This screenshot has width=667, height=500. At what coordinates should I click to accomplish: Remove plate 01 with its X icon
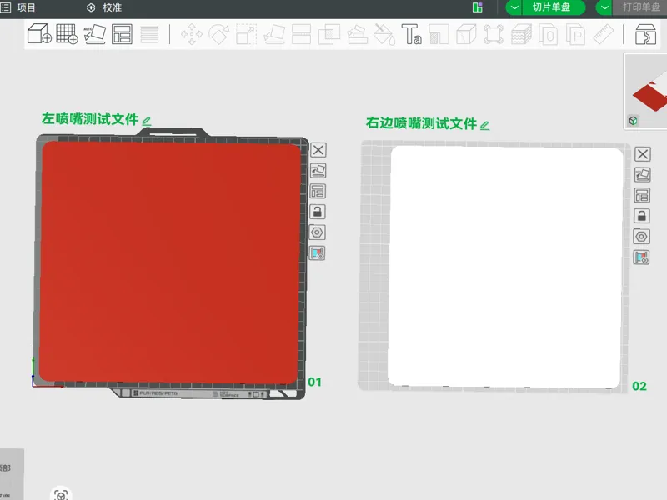point(318,150)
